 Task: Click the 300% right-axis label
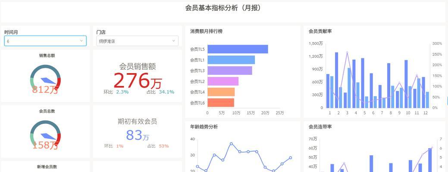pyautogui.click(x=437, y=43)
